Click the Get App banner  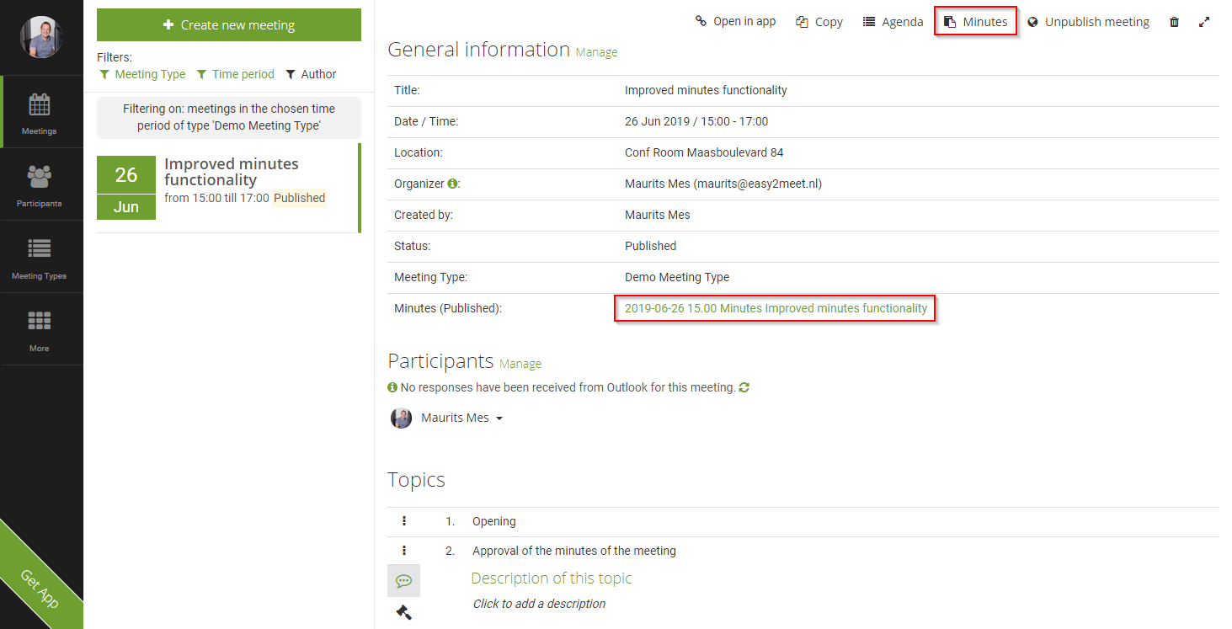38,587
